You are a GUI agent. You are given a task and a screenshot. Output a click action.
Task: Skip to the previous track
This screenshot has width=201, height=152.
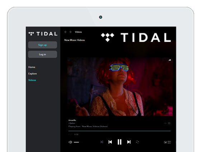[x=110, y=142]
